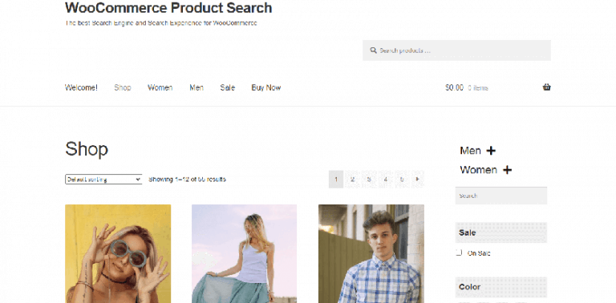Jump to page 4 of results

385,179
